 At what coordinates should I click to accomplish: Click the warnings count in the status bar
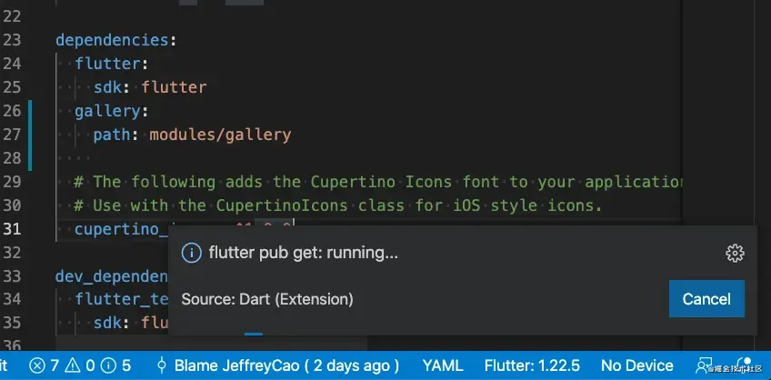pyautogui.click(x=79, y=365)
